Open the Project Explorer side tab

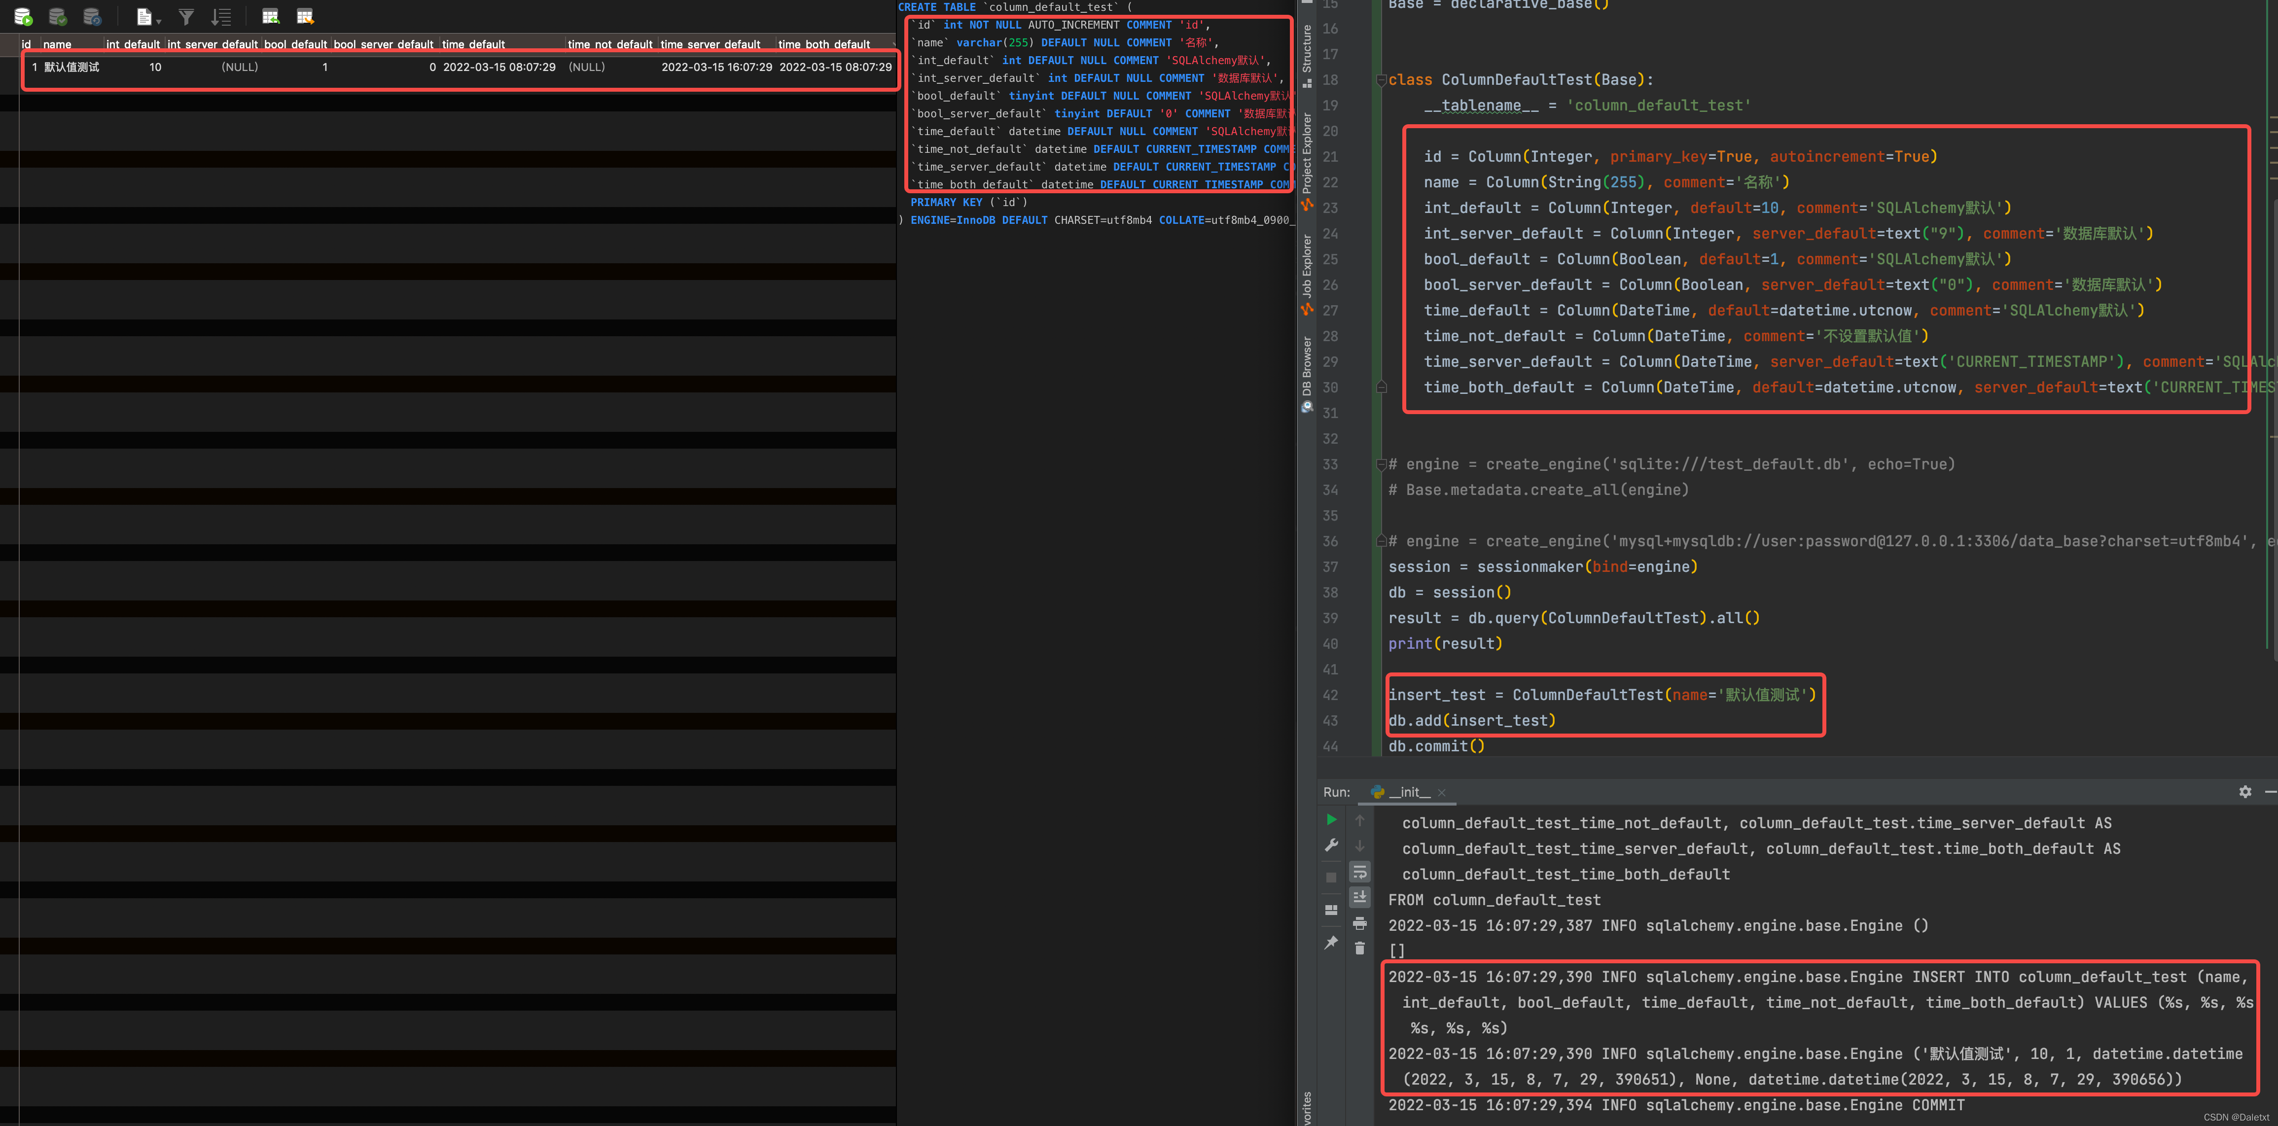tap(1307, 153)
